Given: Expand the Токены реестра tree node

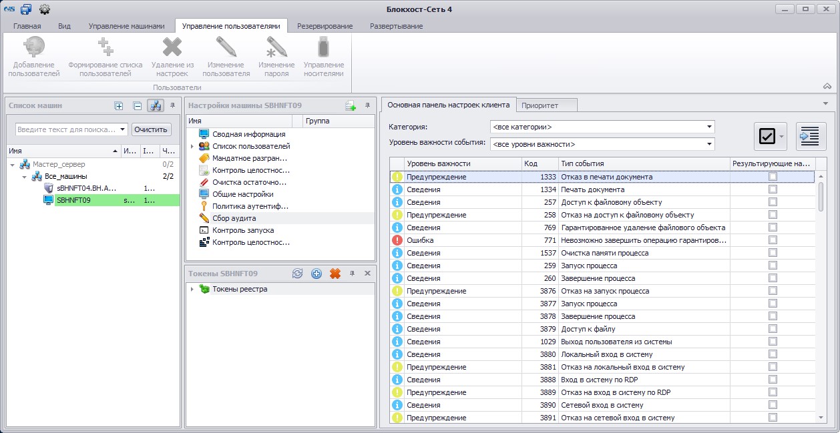Looking at the screenshot, I should [x=192, y=290].
